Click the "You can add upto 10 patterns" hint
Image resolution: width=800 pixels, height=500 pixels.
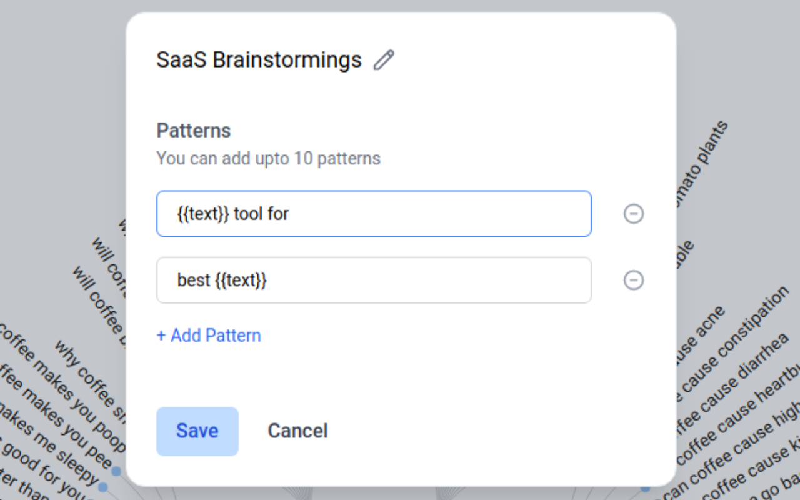[268, 158]
